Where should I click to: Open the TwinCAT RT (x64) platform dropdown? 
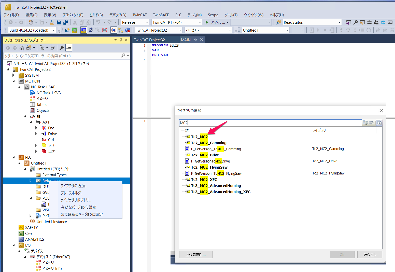click(x=200, y=22)
